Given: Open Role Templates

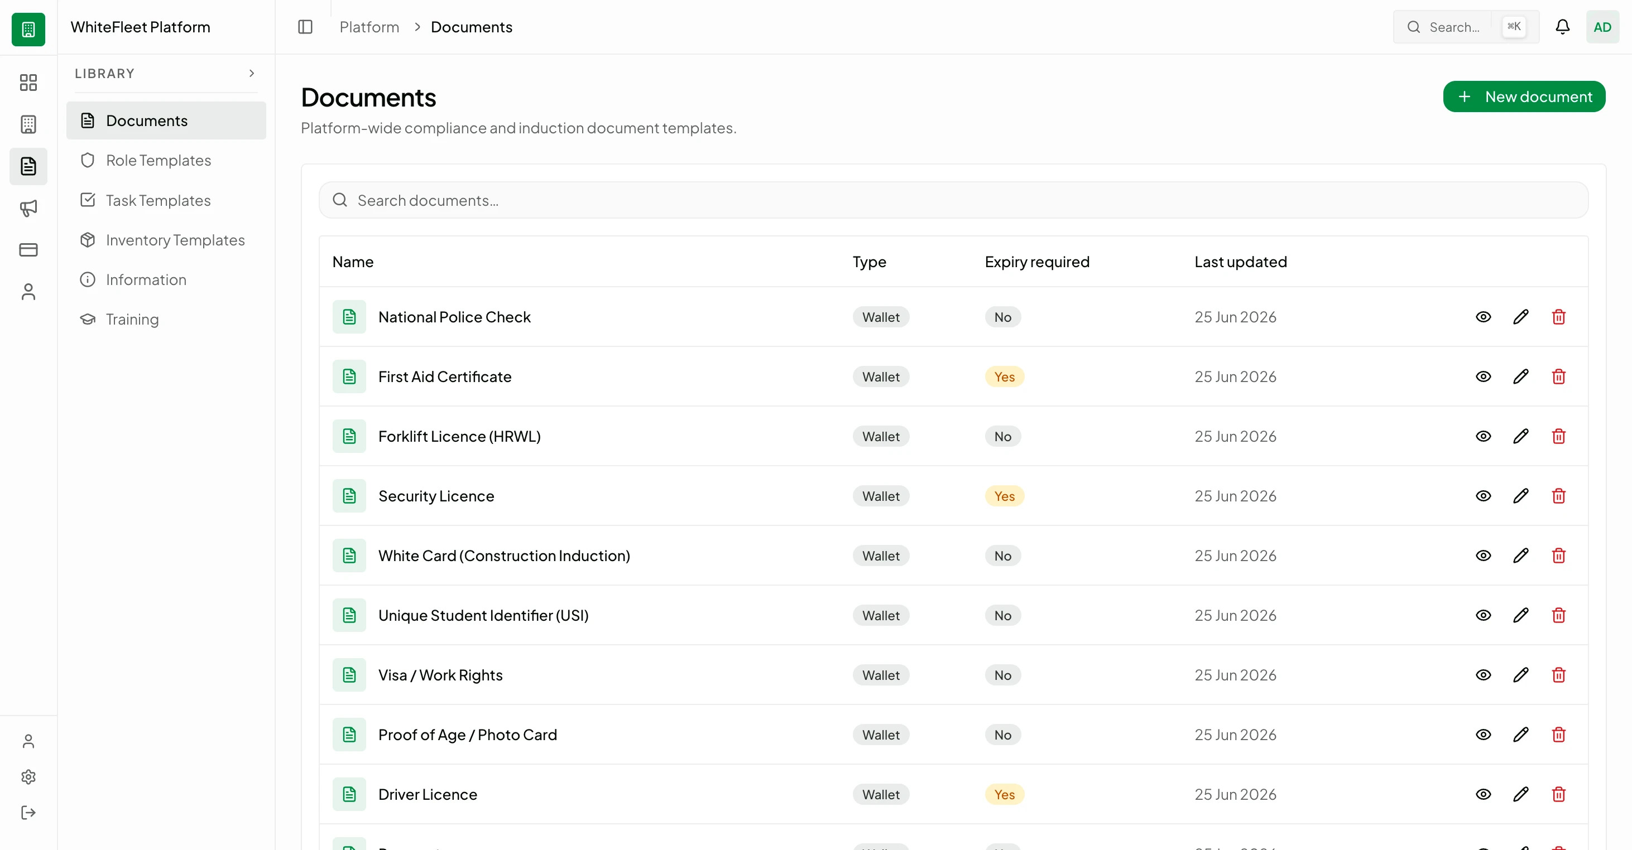Looking at the screenshot, I should (166, 160).
